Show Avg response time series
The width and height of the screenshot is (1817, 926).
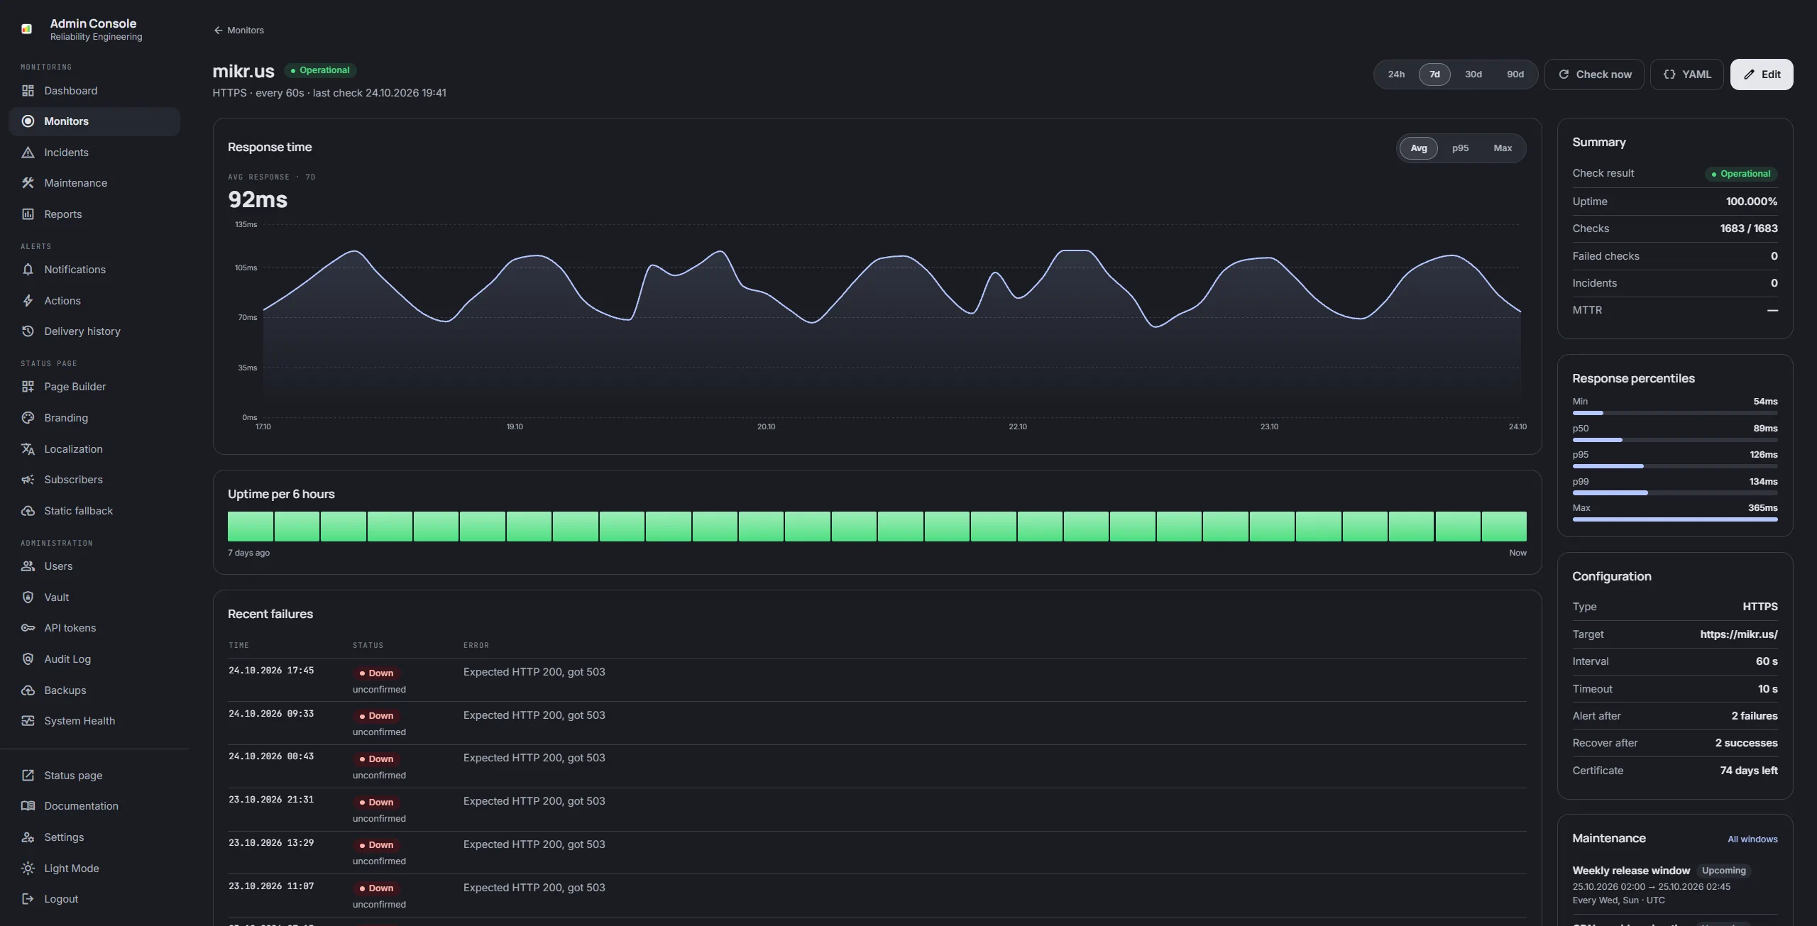click(1419, 148)
